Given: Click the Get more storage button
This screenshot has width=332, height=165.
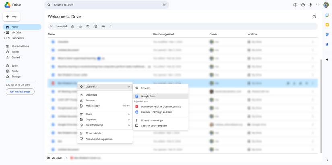Looking at the screenshot, I should (x=20, y=92).
